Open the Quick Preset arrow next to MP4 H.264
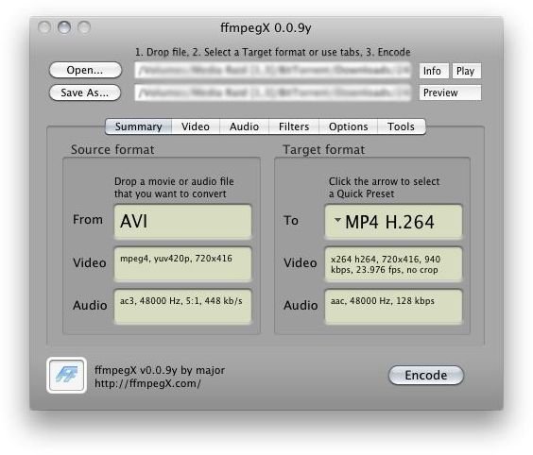Viewport: 533px width, 455px height. point(337,220)
